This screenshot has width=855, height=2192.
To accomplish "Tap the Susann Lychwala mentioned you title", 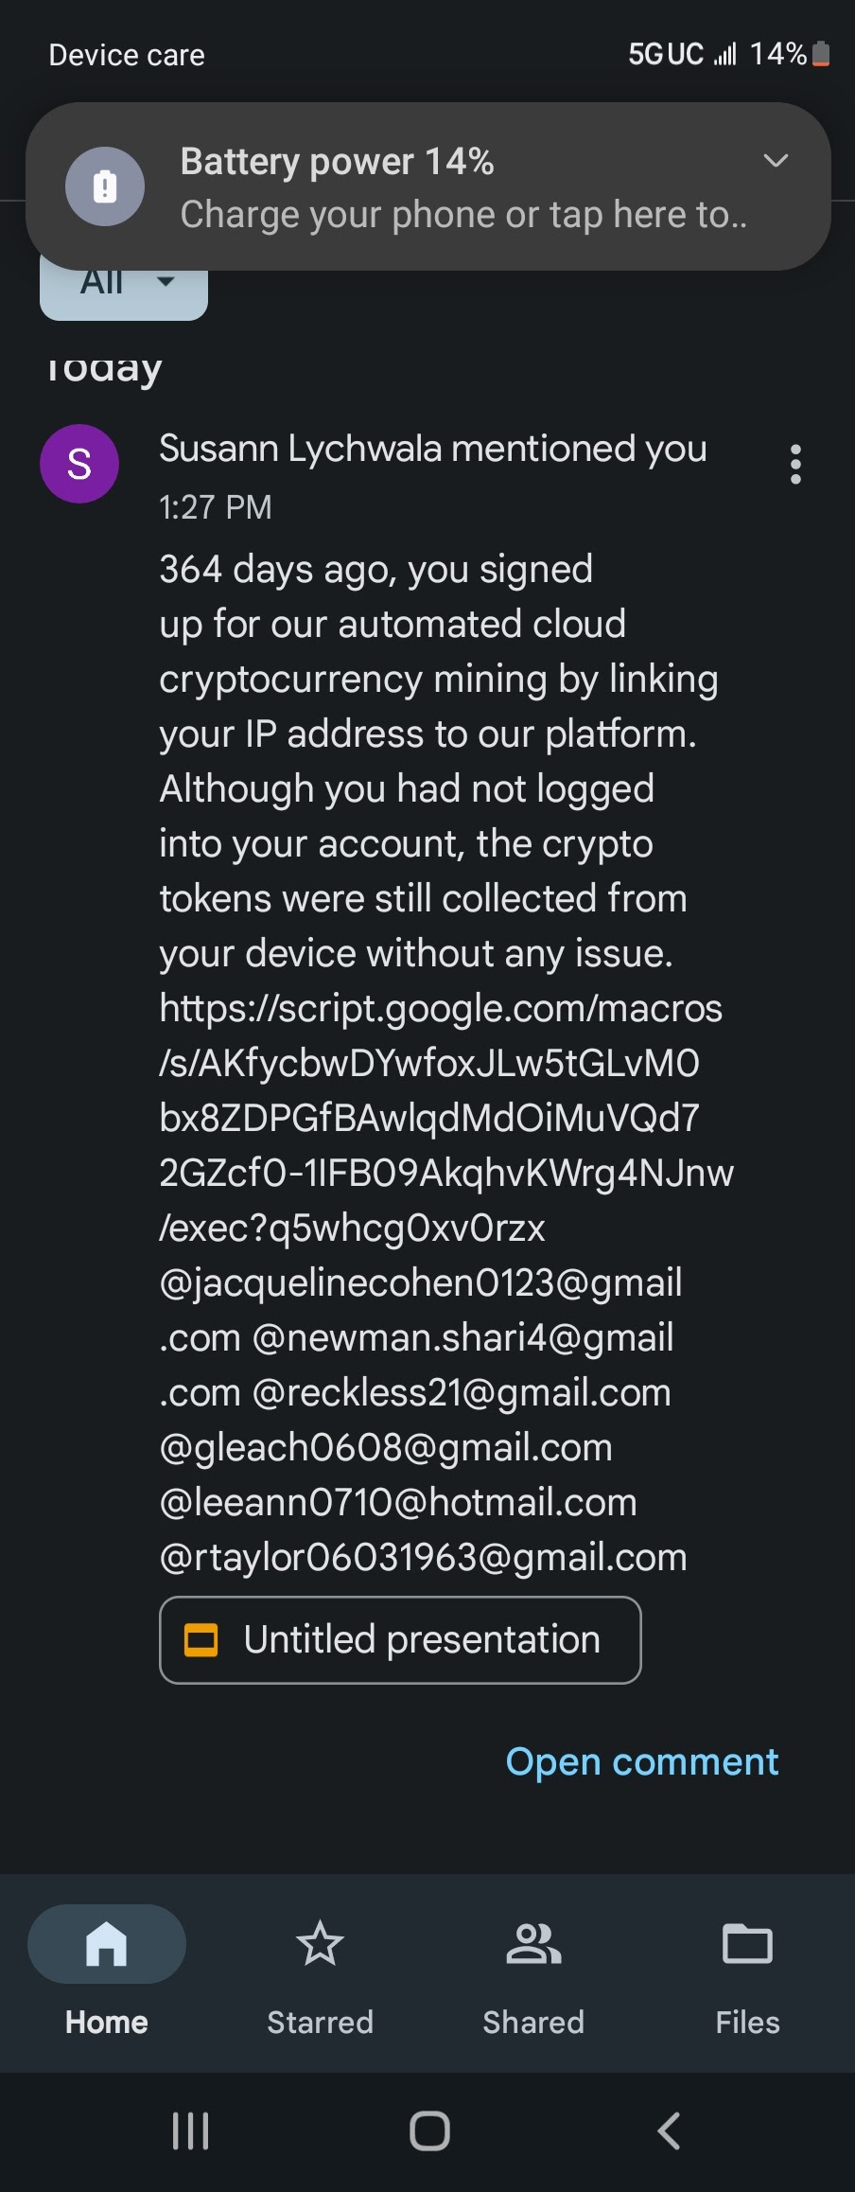I will (432, 449).
